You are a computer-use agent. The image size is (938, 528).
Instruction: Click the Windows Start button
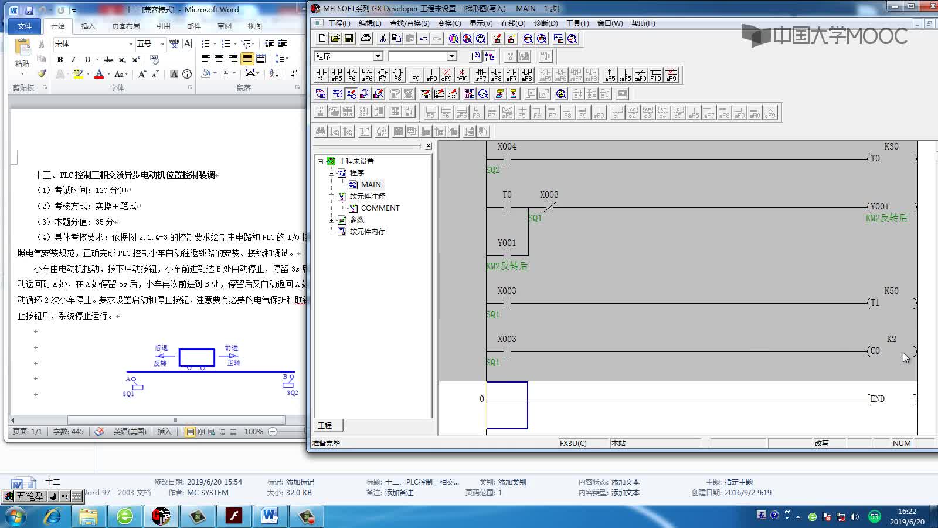[x=16, y=516]
